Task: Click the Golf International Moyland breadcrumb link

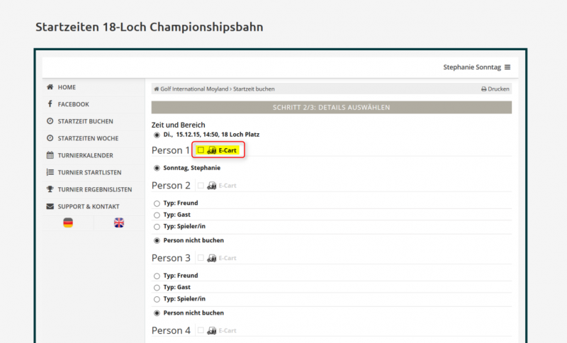Action: coord(194,89)
